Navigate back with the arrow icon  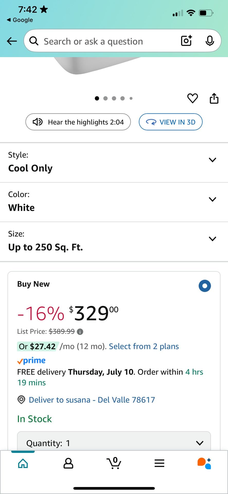(12, 41)
